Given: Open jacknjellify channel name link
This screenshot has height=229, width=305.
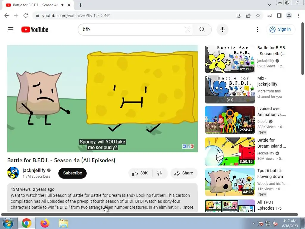Looking at the screenshot, I should point(34,170).
